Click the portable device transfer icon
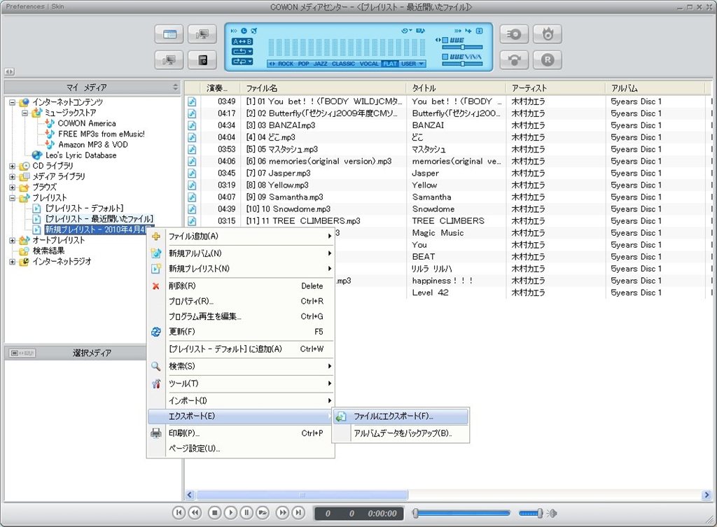Viewport: 717px width, 527px height. pyautogui.click(x=202, y=60)
